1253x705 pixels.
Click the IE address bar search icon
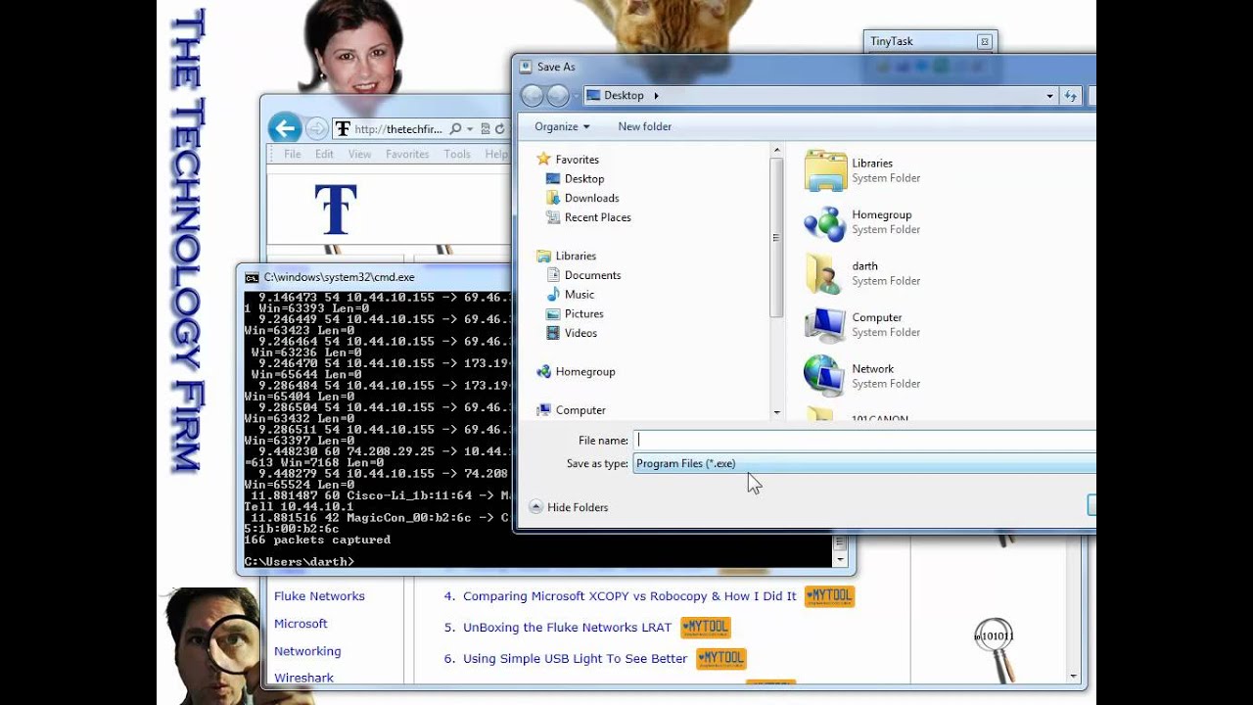click(455, 129)
